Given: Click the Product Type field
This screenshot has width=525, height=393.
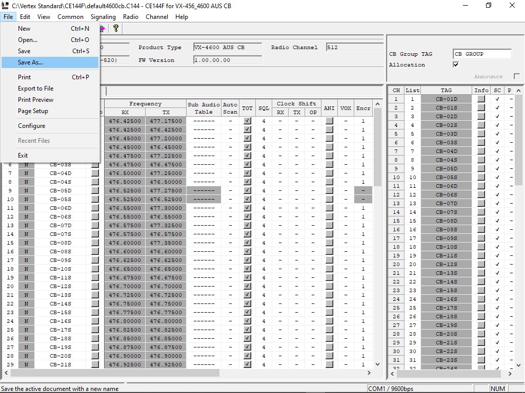Looking at the screenshot, I should point(228,47).
